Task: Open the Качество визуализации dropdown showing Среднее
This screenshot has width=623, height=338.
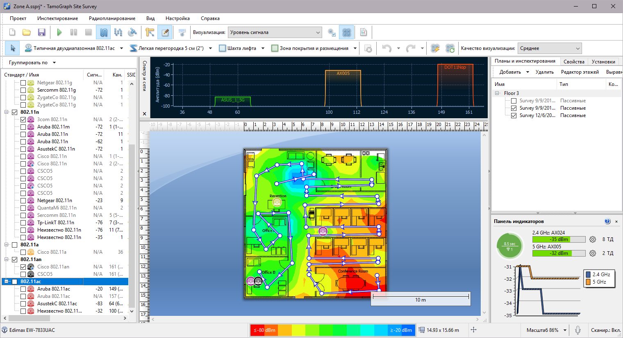Action: click(x=550, y=48)
